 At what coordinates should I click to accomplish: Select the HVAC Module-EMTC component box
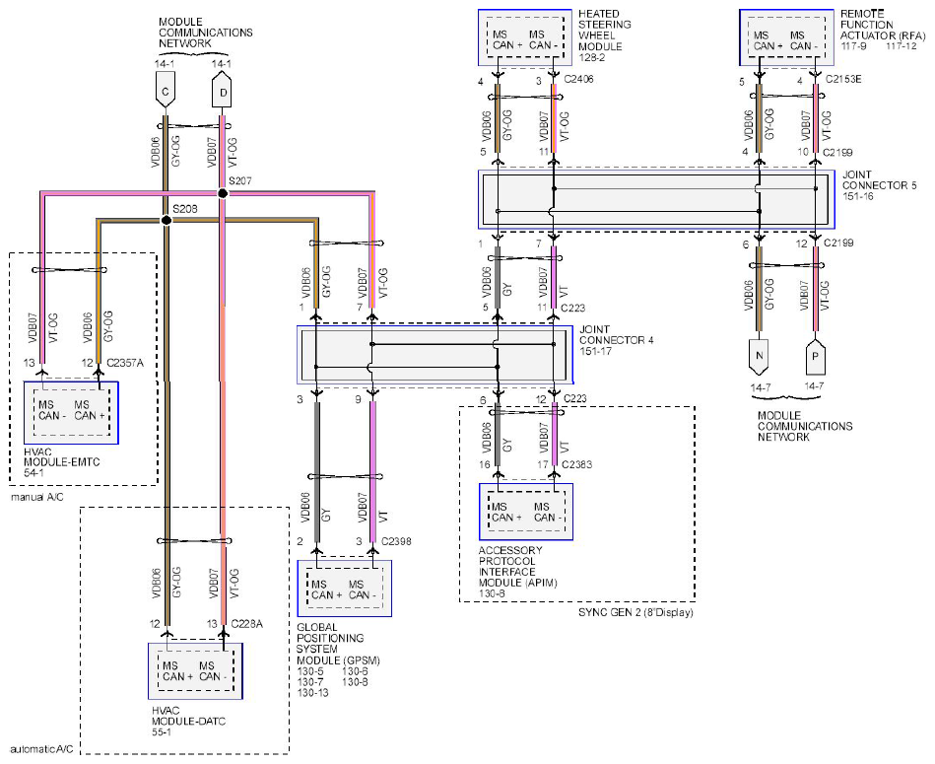tap(71, 410)
